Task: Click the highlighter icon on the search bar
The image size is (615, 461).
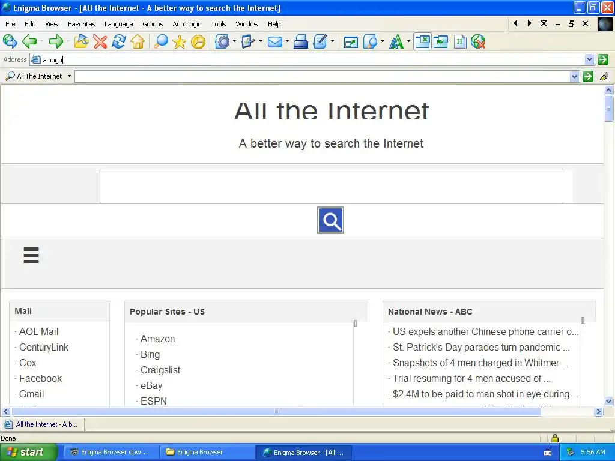Action: pos(604,76)
